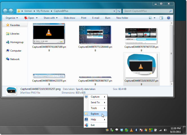Select Homegroup in the navigation pane
The image size is (187, 135).
(17, 42)
